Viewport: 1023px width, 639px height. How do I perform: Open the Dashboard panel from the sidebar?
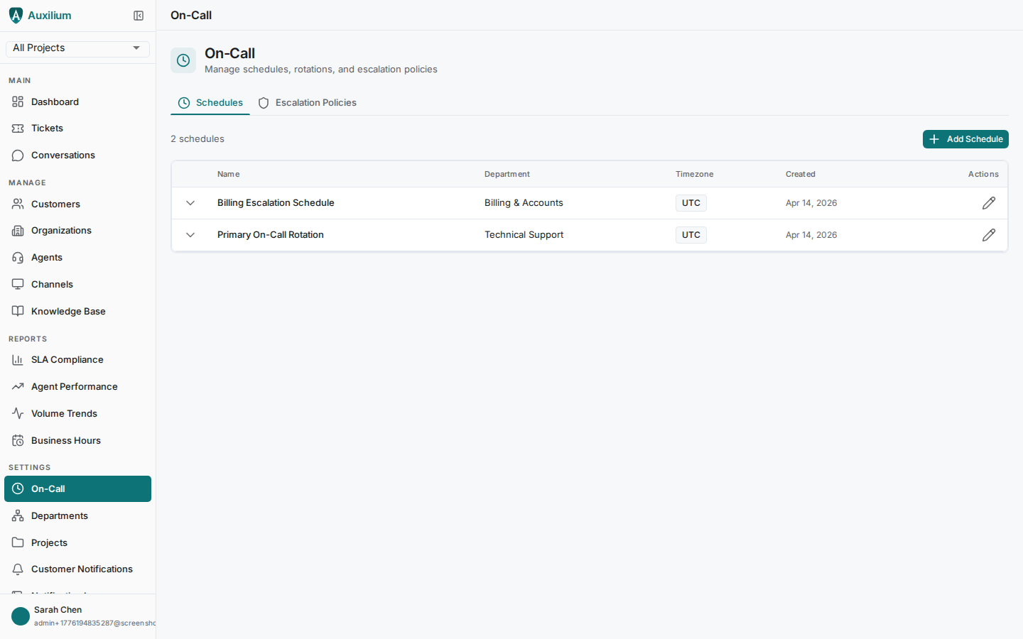54,102
